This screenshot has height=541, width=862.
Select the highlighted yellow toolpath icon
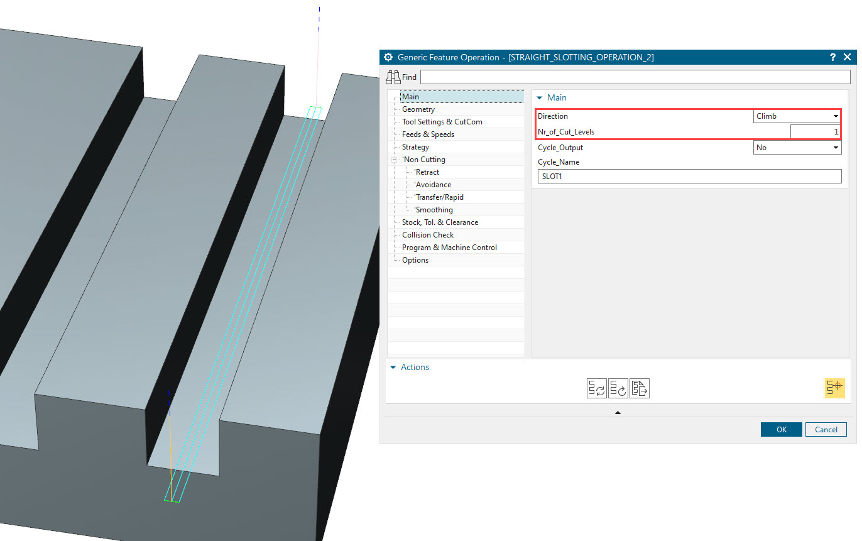click(834, 388)
